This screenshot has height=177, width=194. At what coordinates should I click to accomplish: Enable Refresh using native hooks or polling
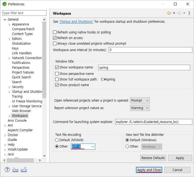[x=55, y=32]
